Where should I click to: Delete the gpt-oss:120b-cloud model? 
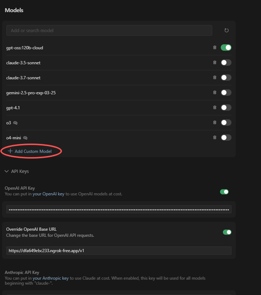215,47
